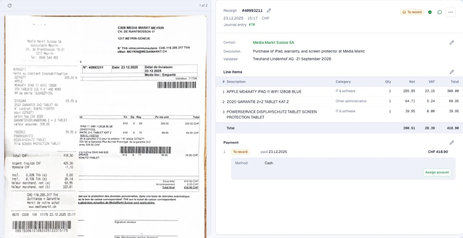Click the Cash payment method value
This screenshot has height=238, width=463.
coord(269,163)
